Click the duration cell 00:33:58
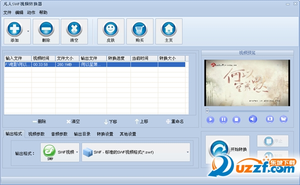The image size is (300, 185). tap(43, 64)
